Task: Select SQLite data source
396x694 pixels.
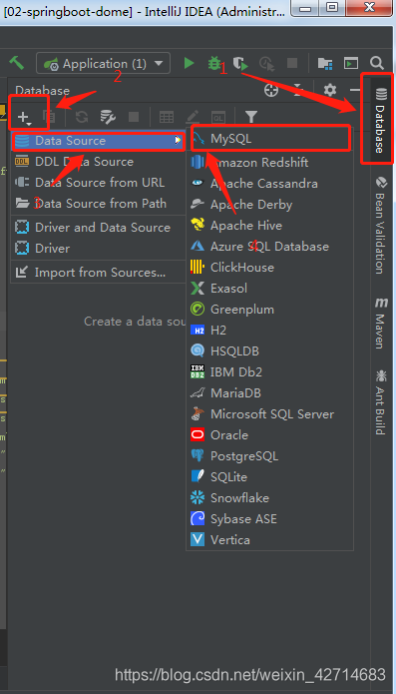Action: coord(270,476)
